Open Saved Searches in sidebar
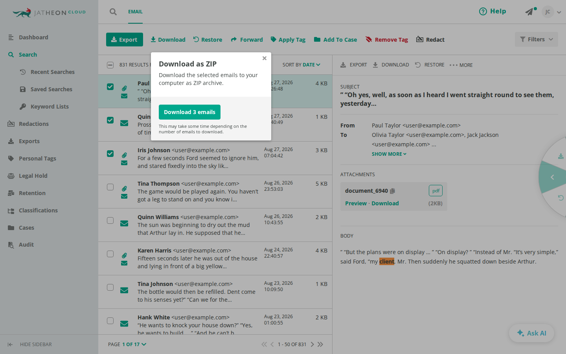566x354 pixels. coord(51,89)
